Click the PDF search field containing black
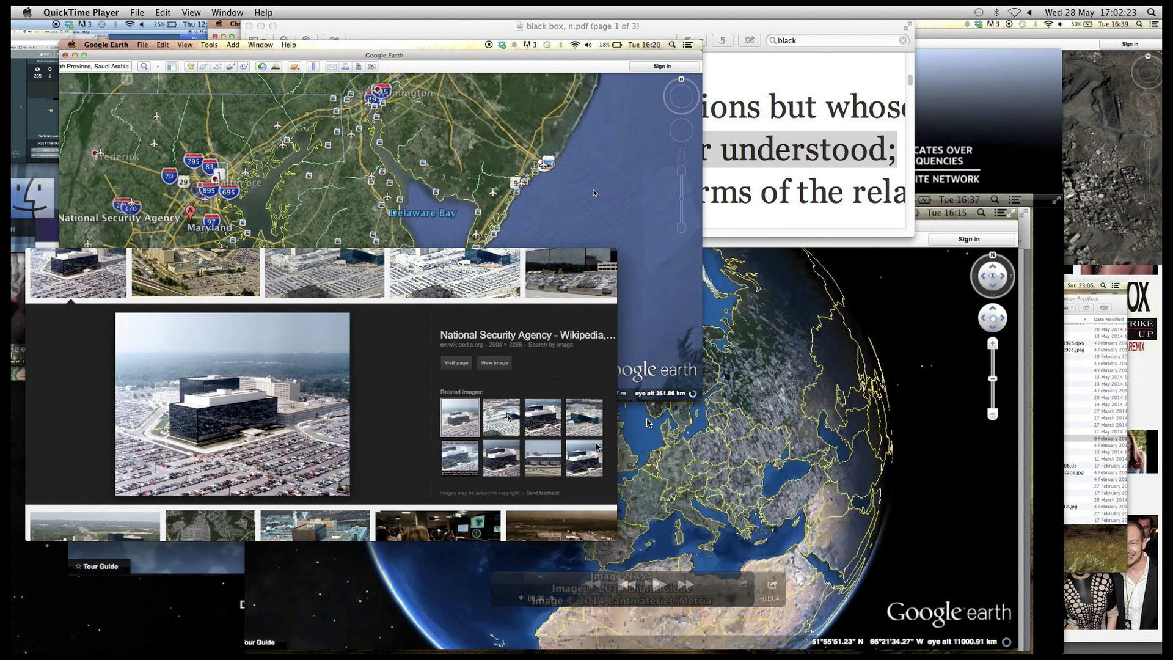Screen dimensions: 1173x660 coord(838,40)
